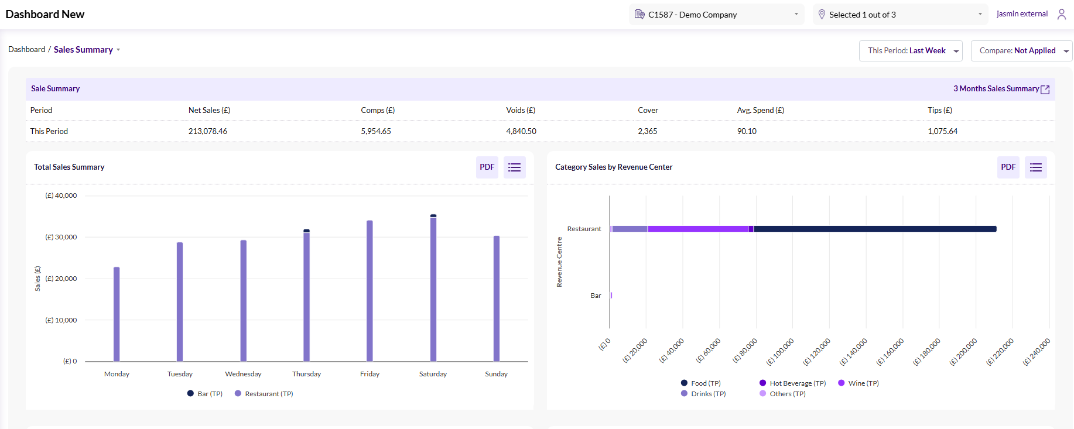Open the C1587 Demo Company dropdown

coord(717,15)
